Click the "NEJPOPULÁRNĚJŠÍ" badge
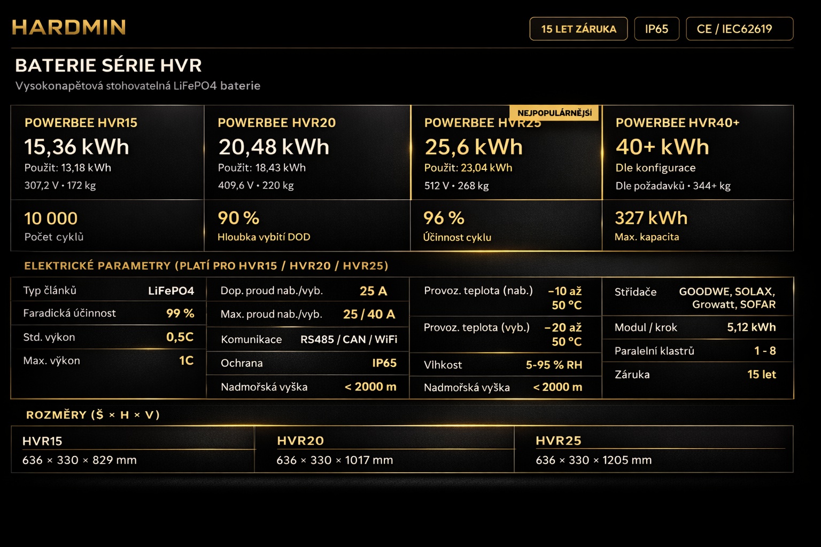Viewport: 821px width, 547px height. [x=554, y=113]
